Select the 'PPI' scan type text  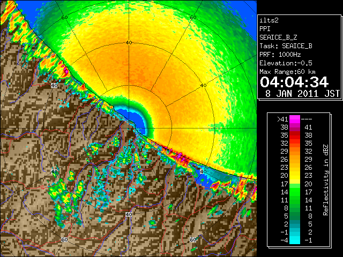[x=265, y=29]
